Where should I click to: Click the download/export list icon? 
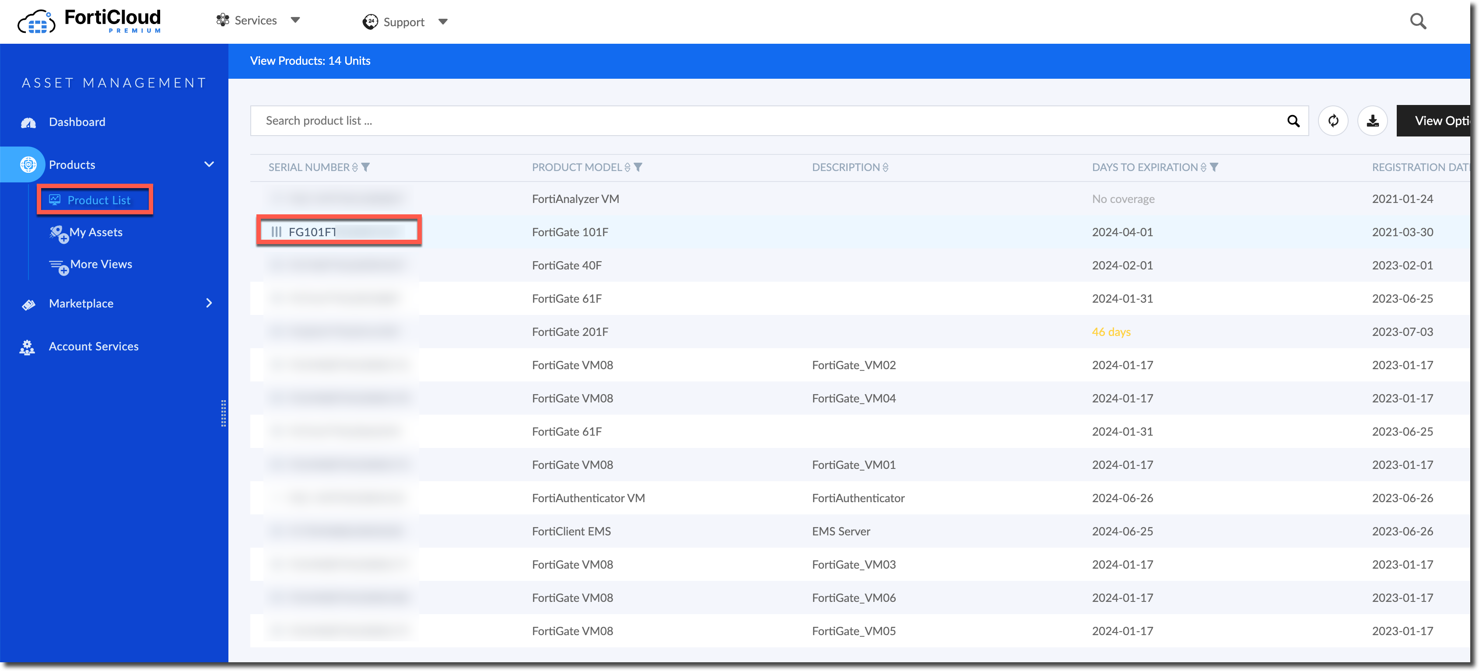click(x=1372, y=121)
